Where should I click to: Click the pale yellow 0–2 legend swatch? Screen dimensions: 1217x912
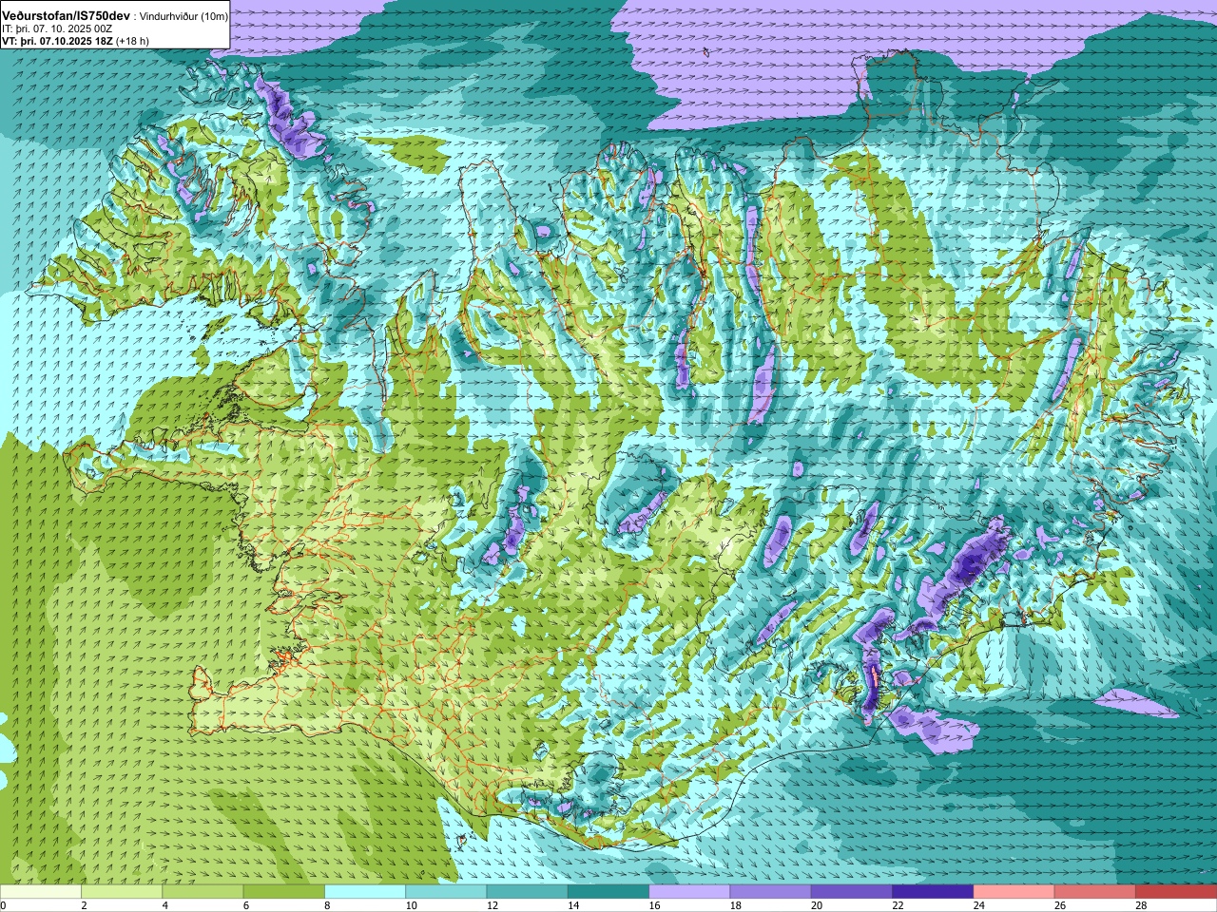[x=41, y=892]
